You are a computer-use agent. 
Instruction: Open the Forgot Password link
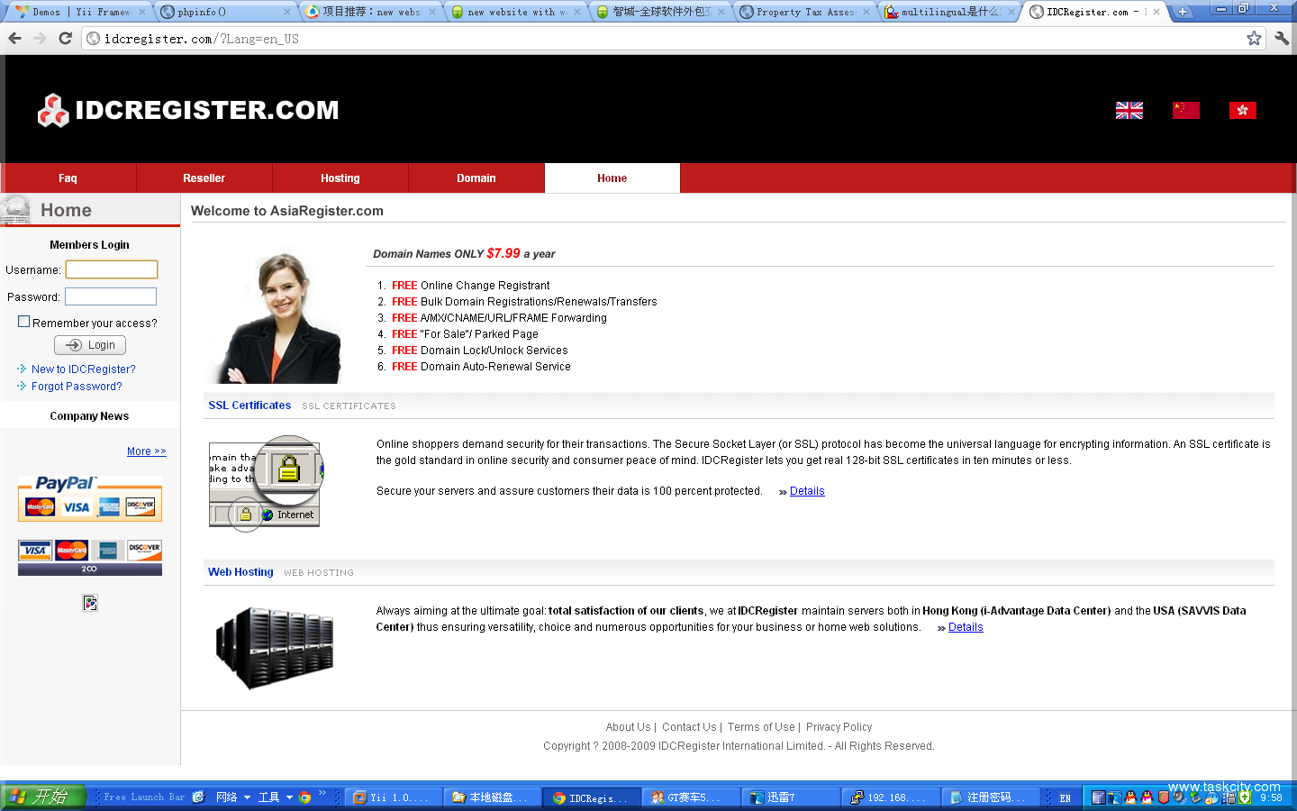click(77, 387)
